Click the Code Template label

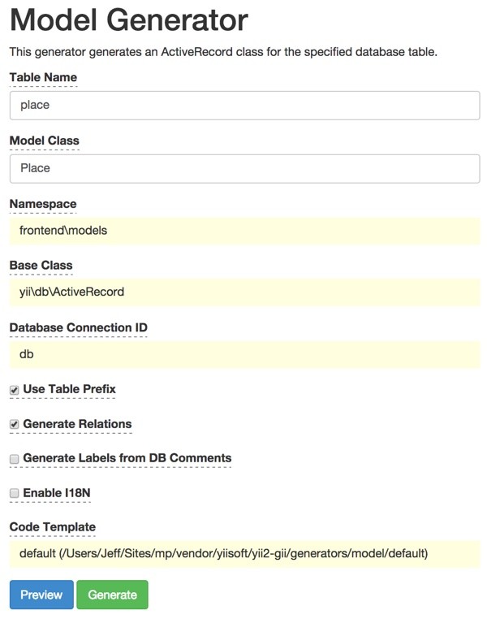coord(52,527)
